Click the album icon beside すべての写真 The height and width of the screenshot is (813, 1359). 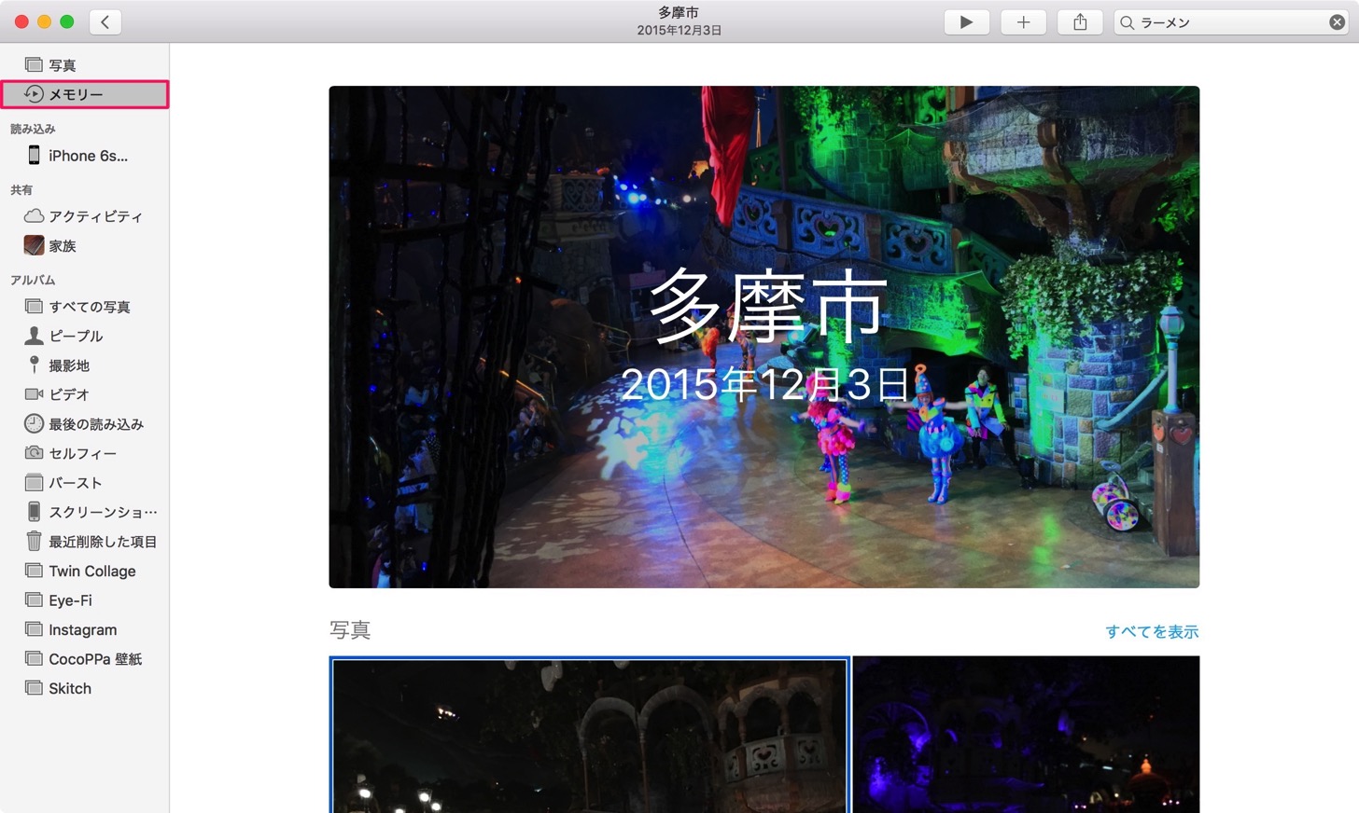(x=34, y=307)
